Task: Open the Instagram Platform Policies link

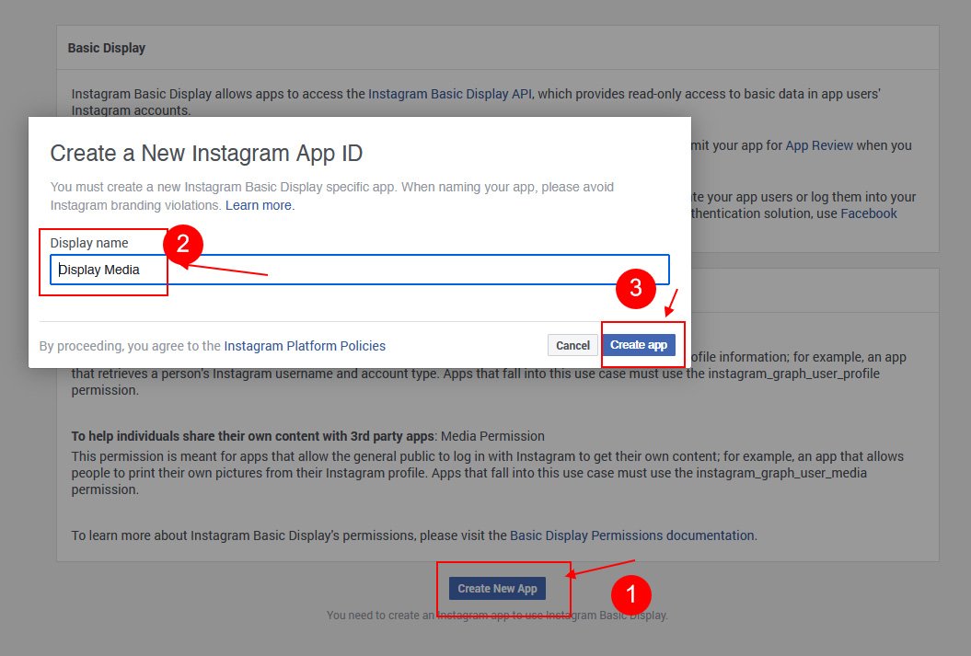Action: [x=305, y=346]
